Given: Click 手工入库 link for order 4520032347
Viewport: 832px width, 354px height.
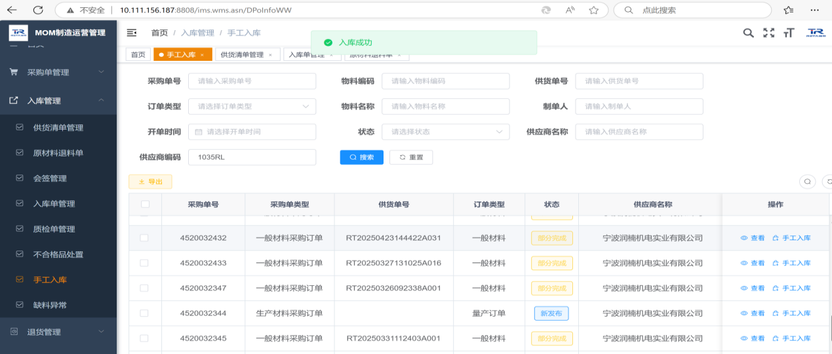Looking at the screenshot, I should (791, 289).
